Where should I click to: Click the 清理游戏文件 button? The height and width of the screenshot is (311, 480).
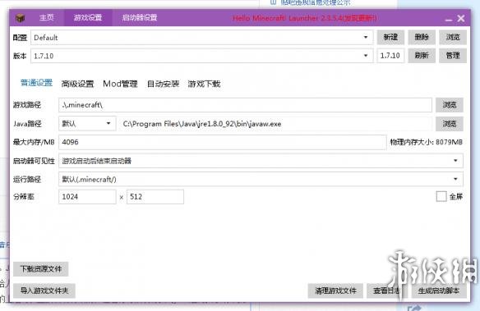pos(335,290)
